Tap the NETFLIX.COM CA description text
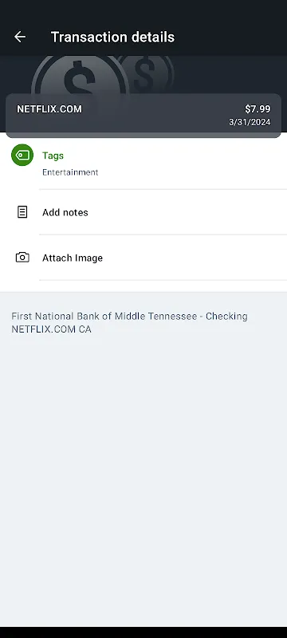Screen dimensions: 287x638 pyautogui.click(x=51, y=329)
